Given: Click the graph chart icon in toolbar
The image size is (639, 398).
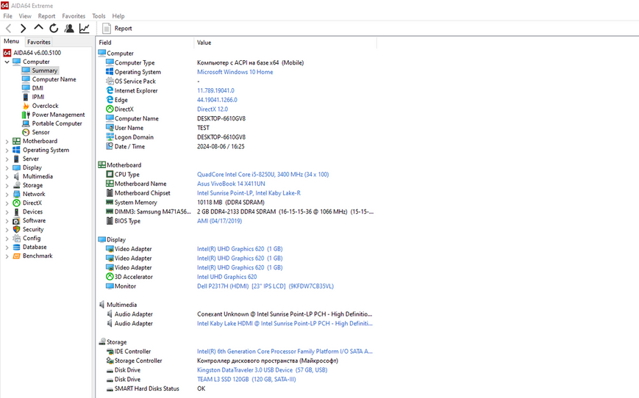Looking at the screenshot, I should tap(85, 28).
